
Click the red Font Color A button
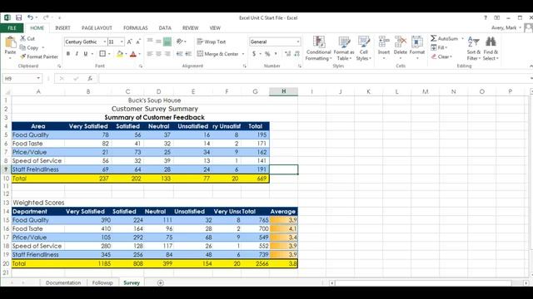pos(133,53)
